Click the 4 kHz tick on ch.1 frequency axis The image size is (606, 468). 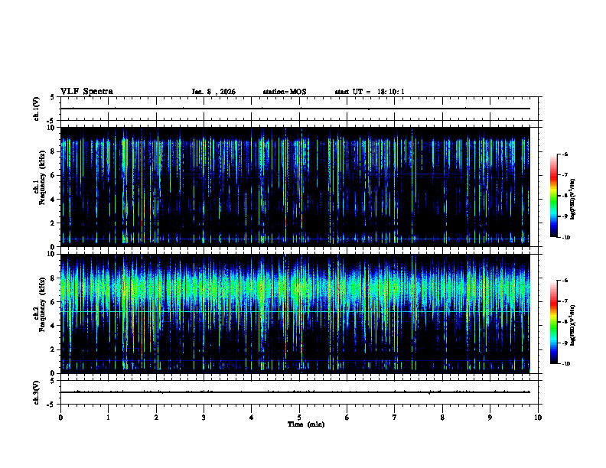tap(54, 200)
